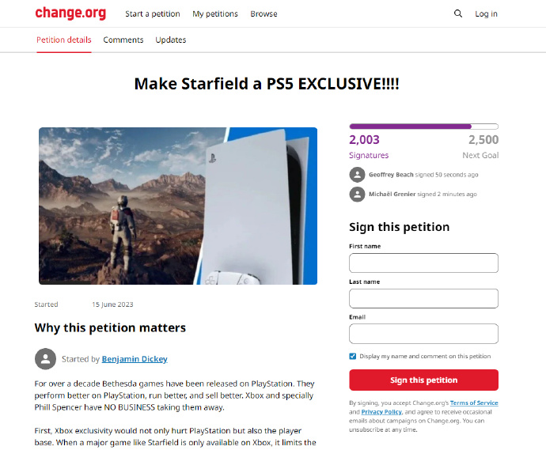Open the Privacy Policy link
This screenshot has height=450, width=546.
381,412
